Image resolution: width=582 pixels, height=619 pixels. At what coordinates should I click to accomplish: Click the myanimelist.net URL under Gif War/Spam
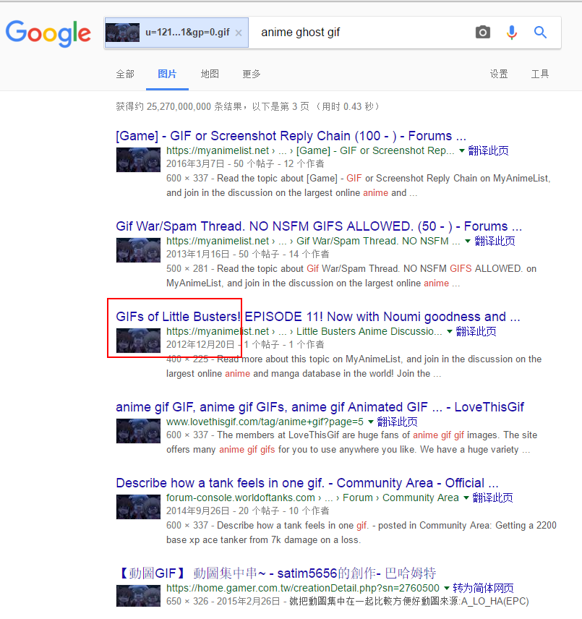click(x=313, y=242)
